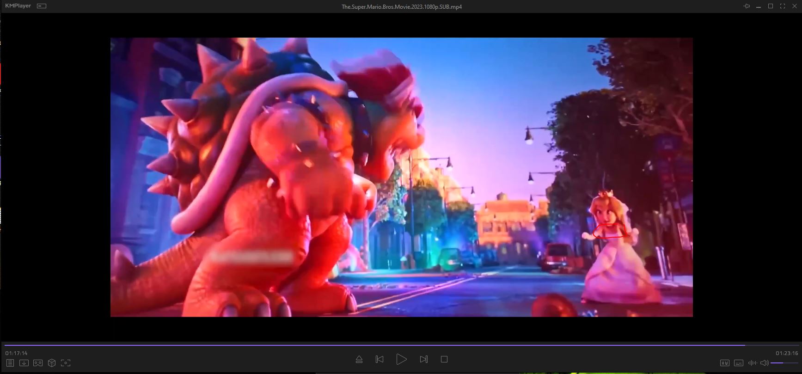Toggle HW hardware acceleration

725,363
